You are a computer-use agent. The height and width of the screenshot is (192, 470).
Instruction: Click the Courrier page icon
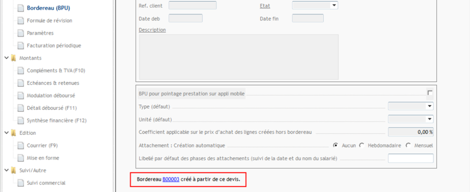[20, 145]
